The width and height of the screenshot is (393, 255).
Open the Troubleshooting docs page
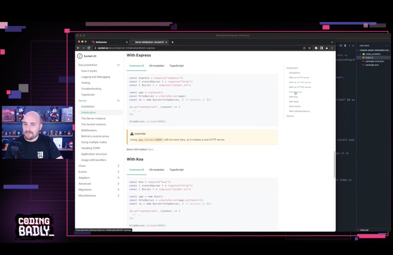pyautogui.click(x=91, y=89)
